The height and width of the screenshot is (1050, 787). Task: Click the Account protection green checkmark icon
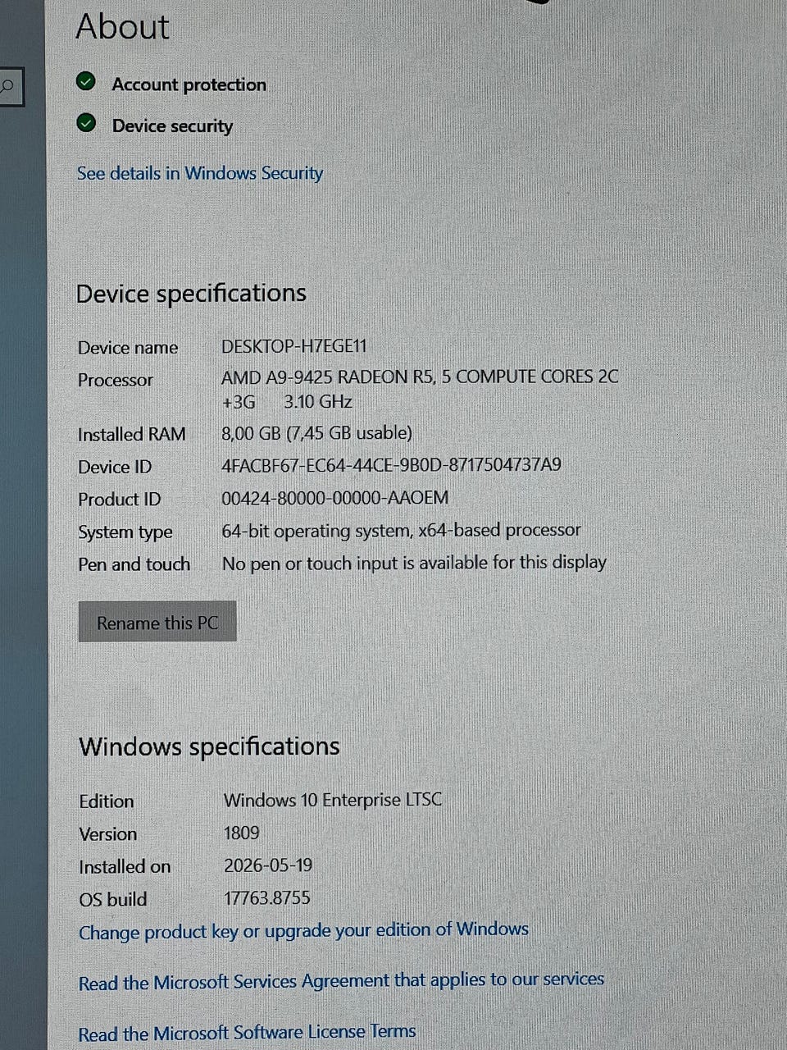pos(86,82)
